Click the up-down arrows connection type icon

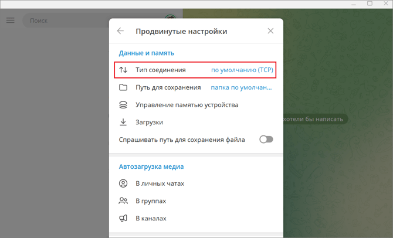[123, 70]
